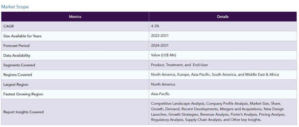Select the 4.3% CAGR value
The image size is (299, 127).
pyautogui.click(x=155, y=26)
